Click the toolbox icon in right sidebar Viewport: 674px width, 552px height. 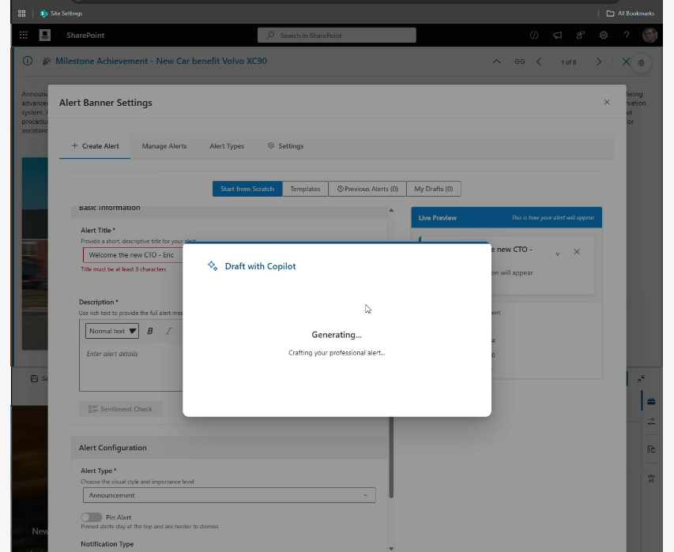(651, 401)
